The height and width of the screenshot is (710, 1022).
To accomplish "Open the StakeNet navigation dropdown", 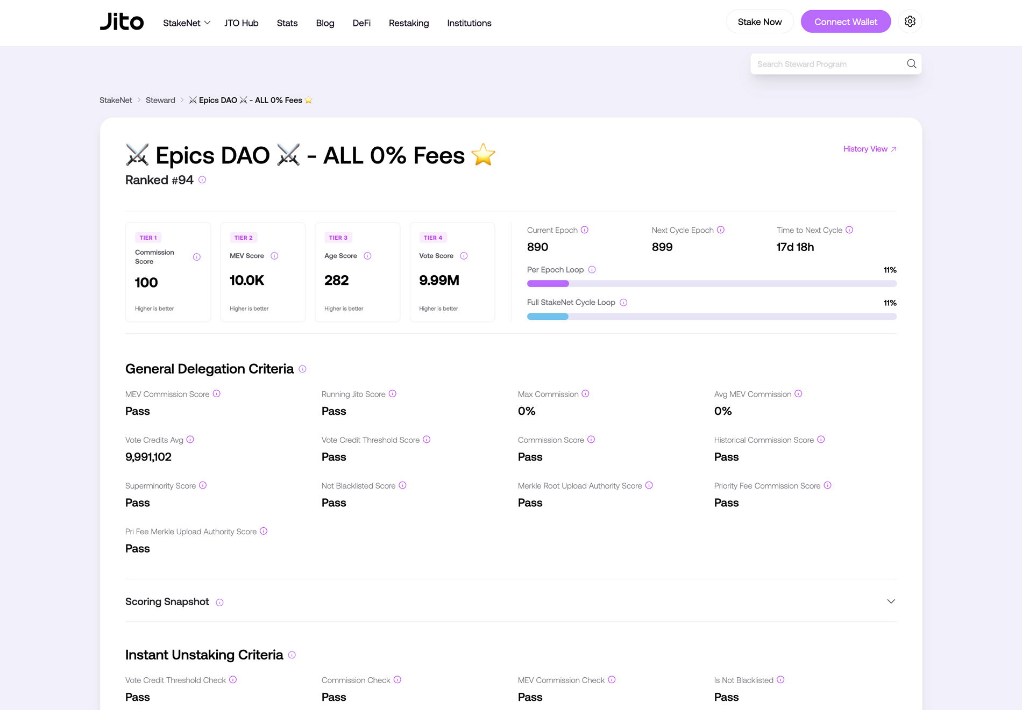I will click(x=186, y=23).
